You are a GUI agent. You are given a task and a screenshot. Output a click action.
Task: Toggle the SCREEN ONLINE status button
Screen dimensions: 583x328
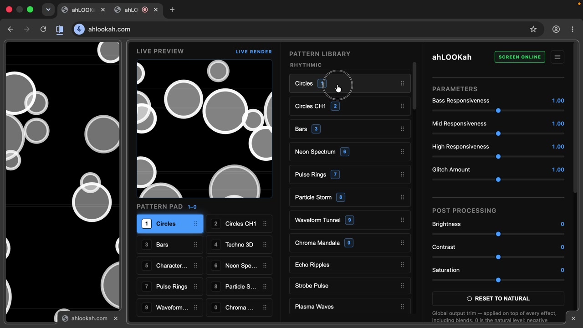click(x=520, y=57)
